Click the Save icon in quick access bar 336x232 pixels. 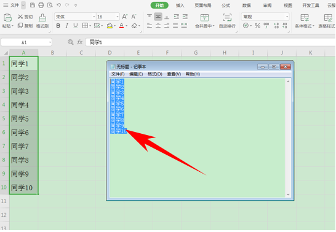coord(33,5)
